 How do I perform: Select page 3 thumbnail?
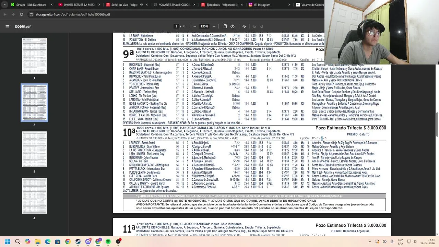coord(34,149)
